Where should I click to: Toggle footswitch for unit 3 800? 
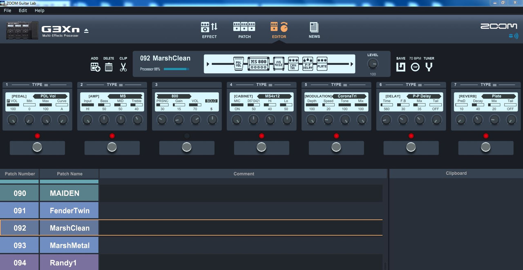pyautogui.click(x=187, y=147)
